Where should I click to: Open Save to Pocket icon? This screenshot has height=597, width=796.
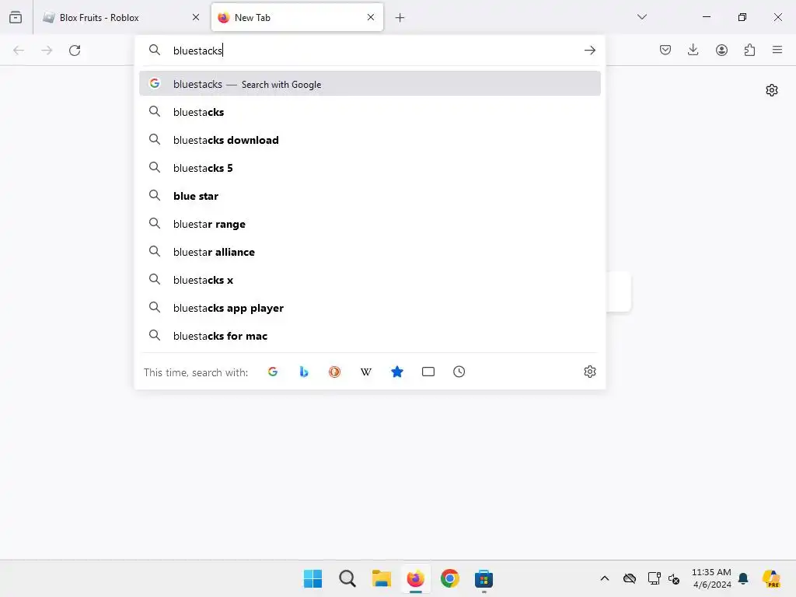665,50
